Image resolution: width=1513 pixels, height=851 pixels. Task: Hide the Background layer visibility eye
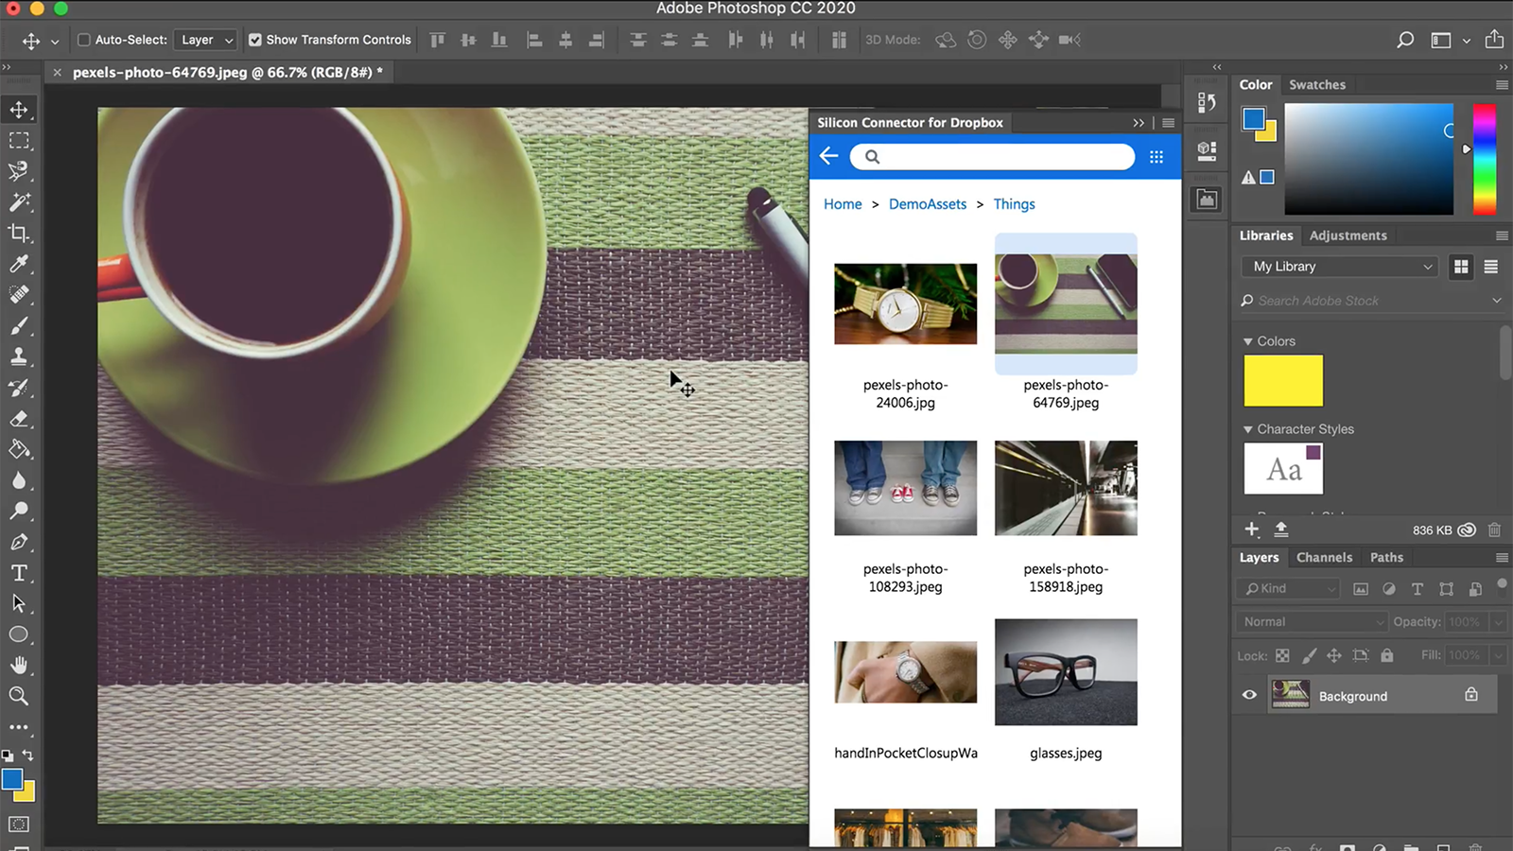coord(1249,695)
